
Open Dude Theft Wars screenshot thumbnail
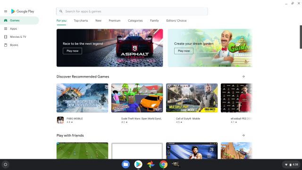click(137, 98)
